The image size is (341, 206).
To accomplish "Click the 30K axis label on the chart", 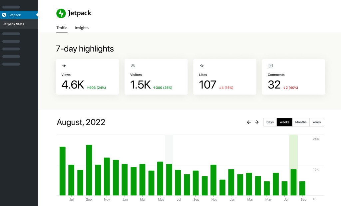I will tap(316, 139).
